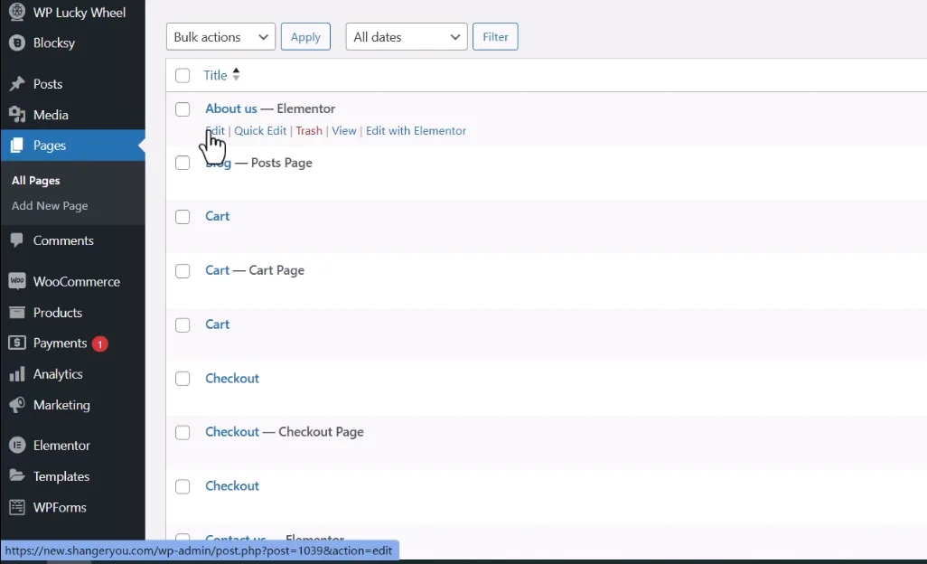Check the first Checkout page checkbox
The image size is (927, 564).
click(x=183, y=379)
